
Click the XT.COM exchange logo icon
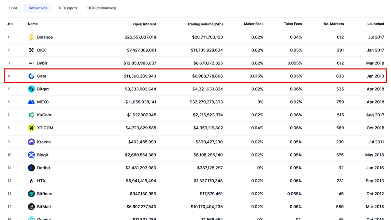(x=31, y=128)
